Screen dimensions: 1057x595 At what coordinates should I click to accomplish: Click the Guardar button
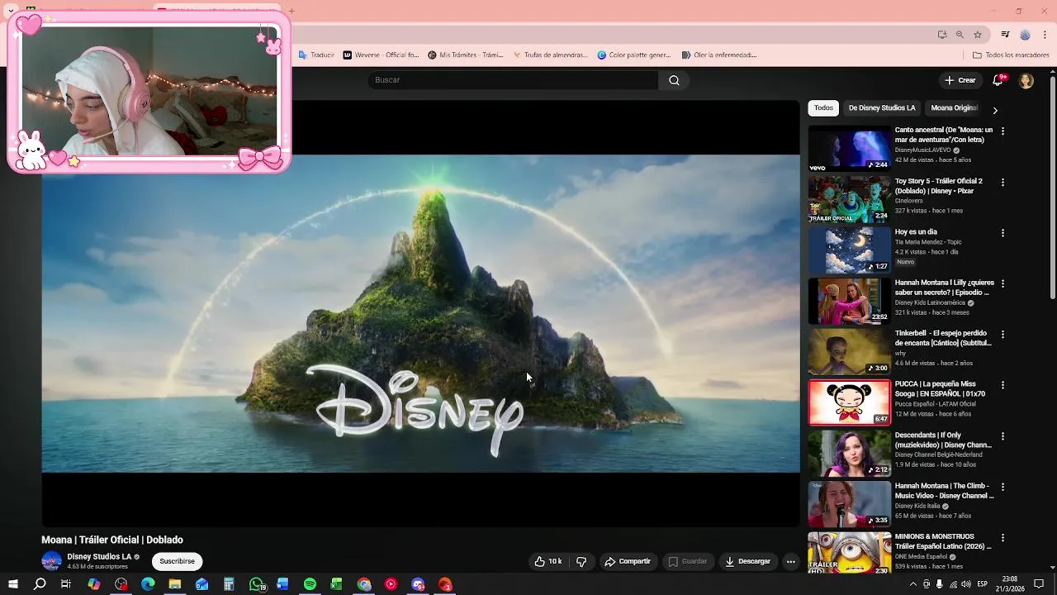click(x=688, y=561)
